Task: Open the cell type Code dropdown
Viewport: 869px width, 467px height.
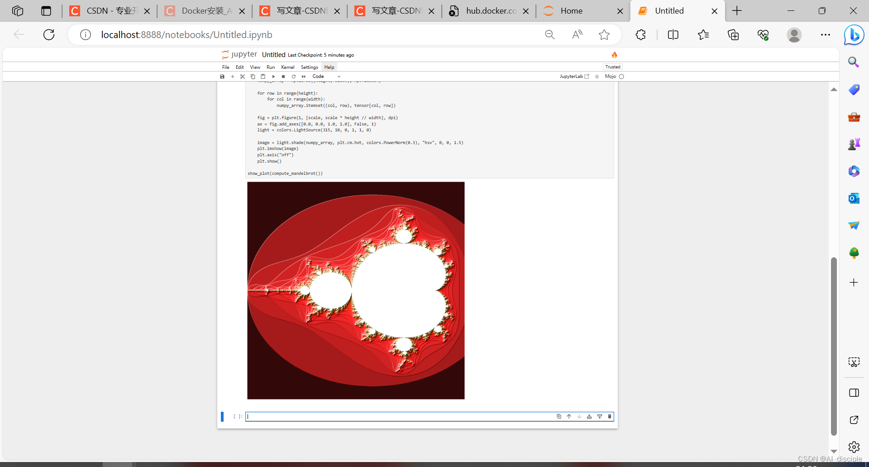Action: 326,77
